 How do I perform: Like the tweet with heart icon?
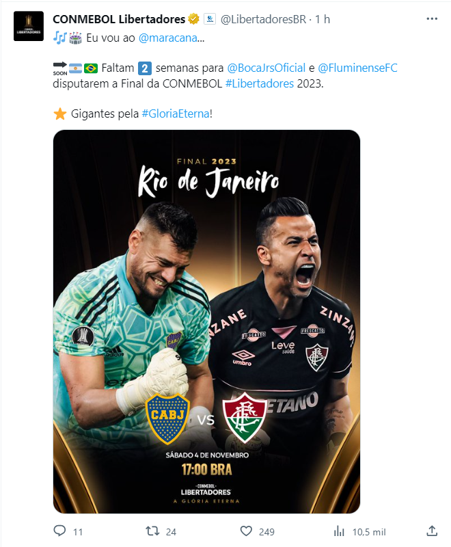tap(246, 531)
